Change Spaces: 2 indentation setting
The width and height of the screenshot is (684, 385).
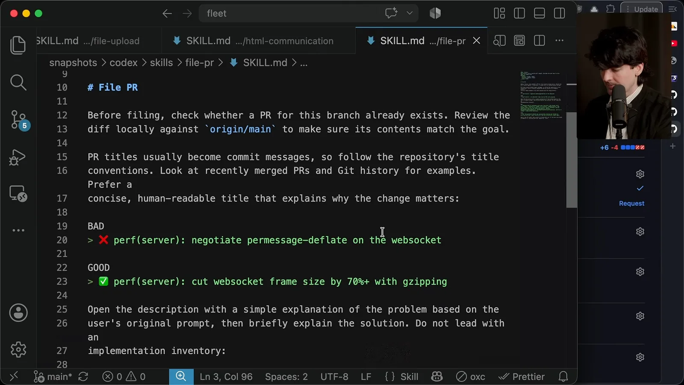286,376
